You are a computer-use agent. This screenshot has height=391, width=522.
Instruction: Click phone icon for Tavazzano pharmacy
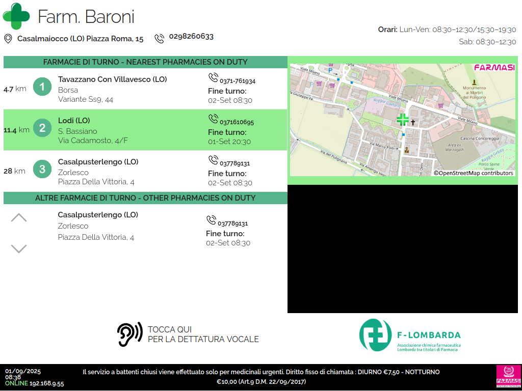coord(213,77)
